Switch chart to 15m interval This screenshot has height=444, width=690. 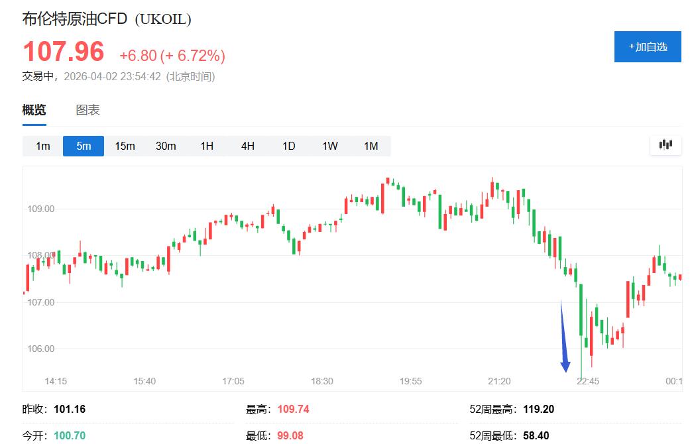(x=125, y=146)
